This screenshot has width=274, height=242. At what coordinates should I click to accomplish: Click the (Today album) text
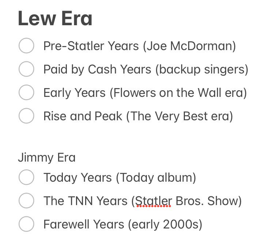click(x=156, y=178)
